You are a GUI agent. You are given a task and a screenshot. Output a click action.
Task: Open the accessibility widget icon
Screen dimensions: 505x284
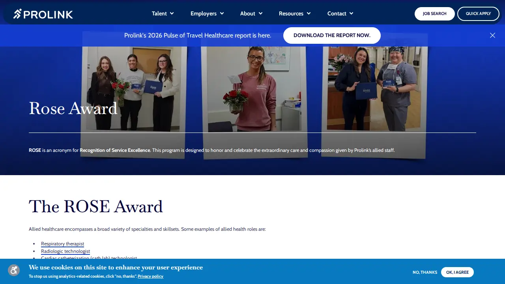pyautogui.click(x=14, y=270)
